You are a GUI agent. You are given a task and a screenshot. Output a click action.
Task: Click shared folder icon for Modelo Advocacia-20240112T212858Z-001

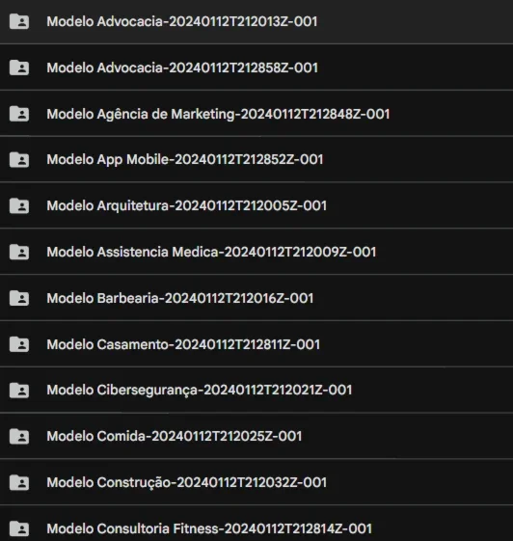click(x=19, y=68)
